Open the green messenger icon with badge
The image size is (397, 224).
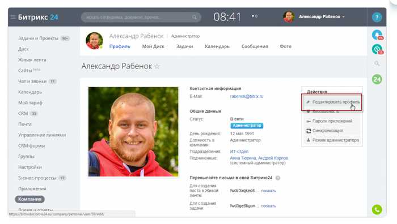point(377,49)
